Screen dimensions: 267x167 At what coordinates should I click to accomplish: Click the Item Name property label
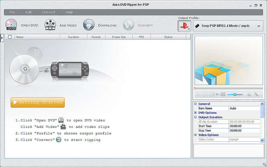205,108
